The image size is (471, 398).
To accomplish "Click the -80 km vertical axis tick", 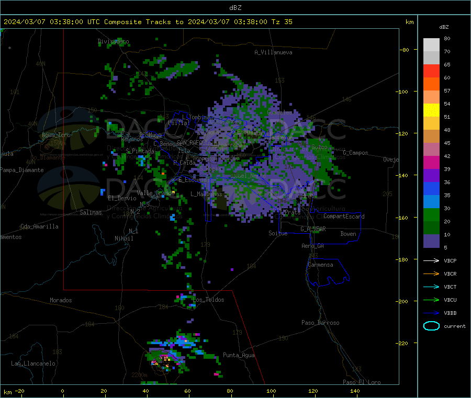I will (x=405, y=50).
